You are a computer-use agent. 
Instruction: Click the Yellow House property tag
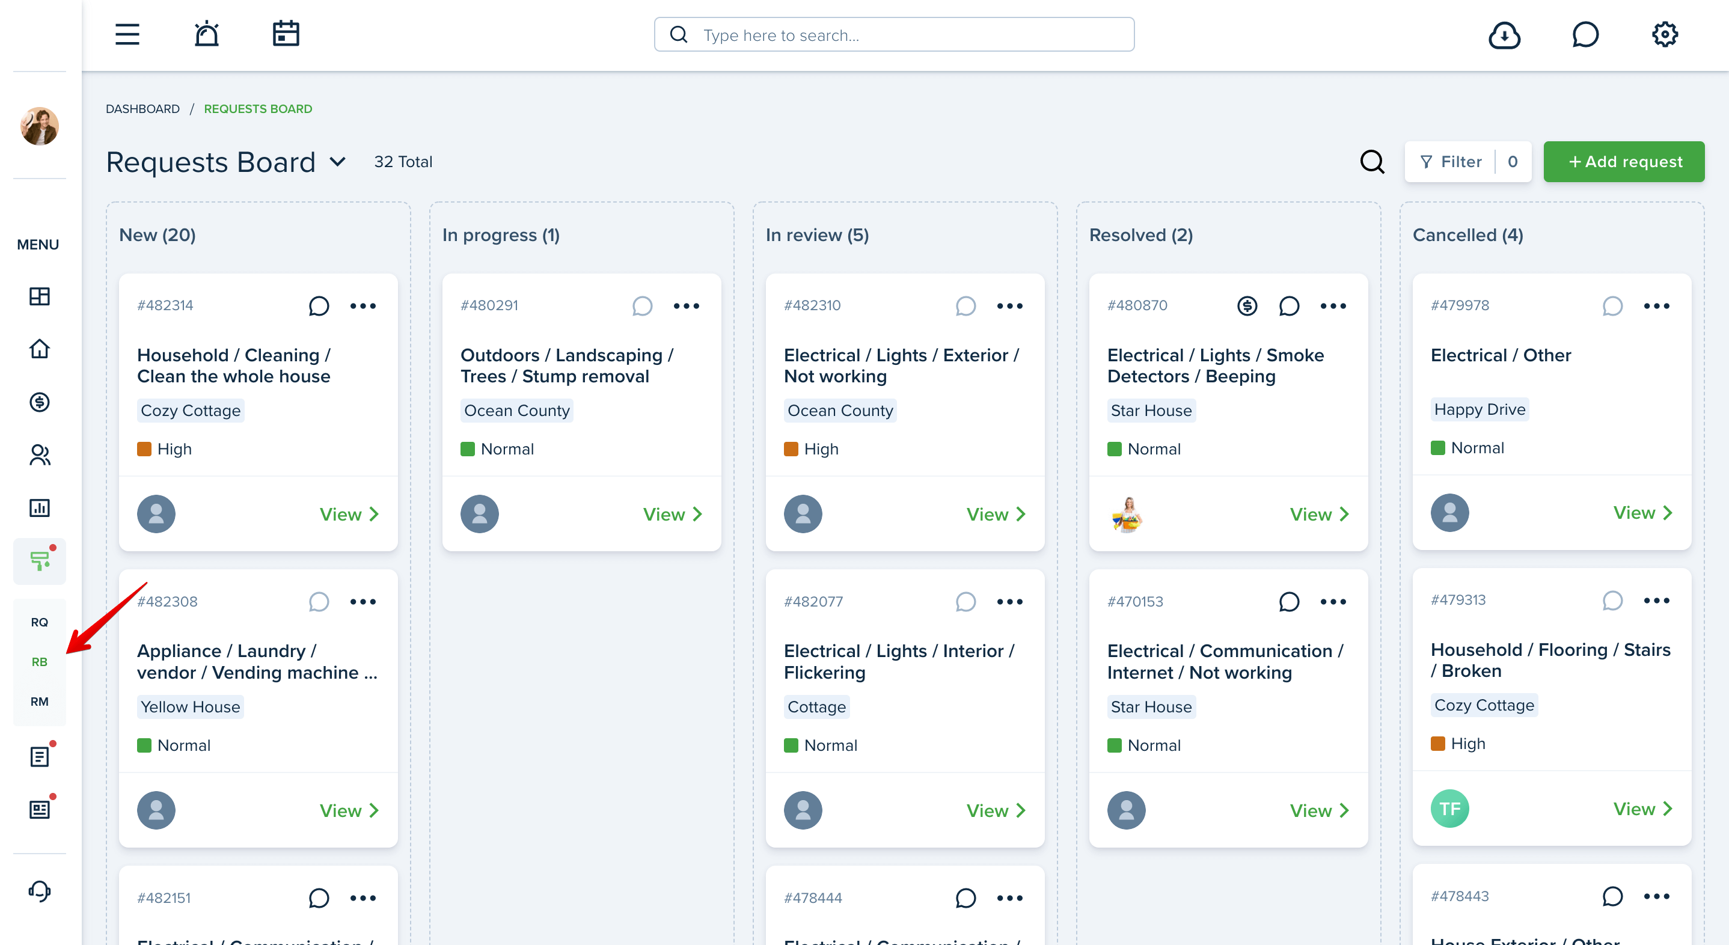click(191, 707)
